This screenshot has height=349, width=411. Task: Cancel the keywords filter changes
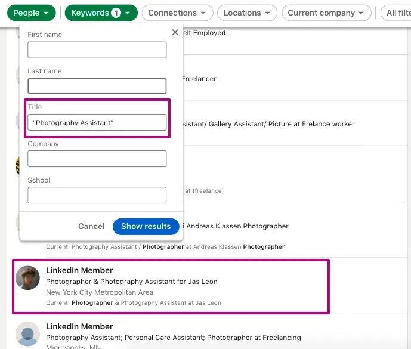pyautogui.click(x=91, y=226)
